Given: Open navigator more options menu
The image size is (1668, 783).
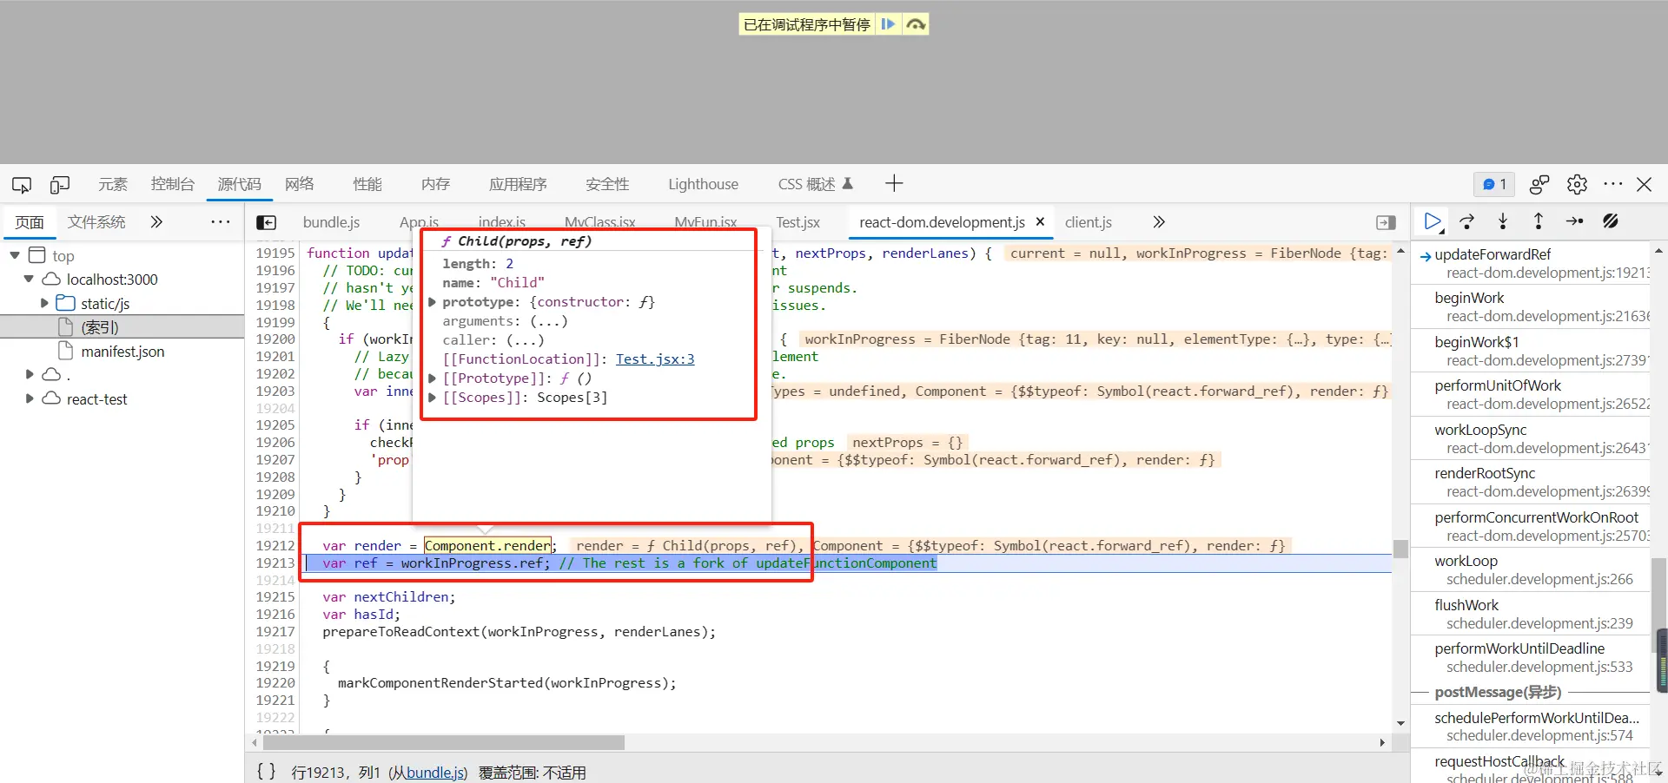Looking at the screenshot, I should [x=221, y=222].
